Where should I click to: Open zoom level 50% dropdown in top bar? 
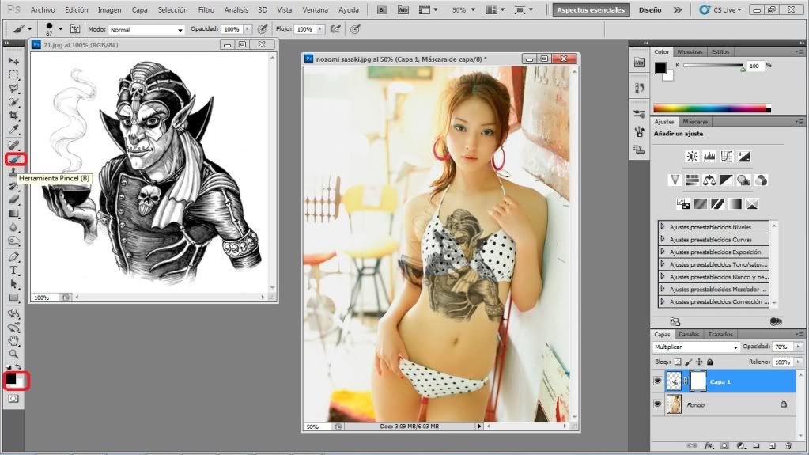473,9
